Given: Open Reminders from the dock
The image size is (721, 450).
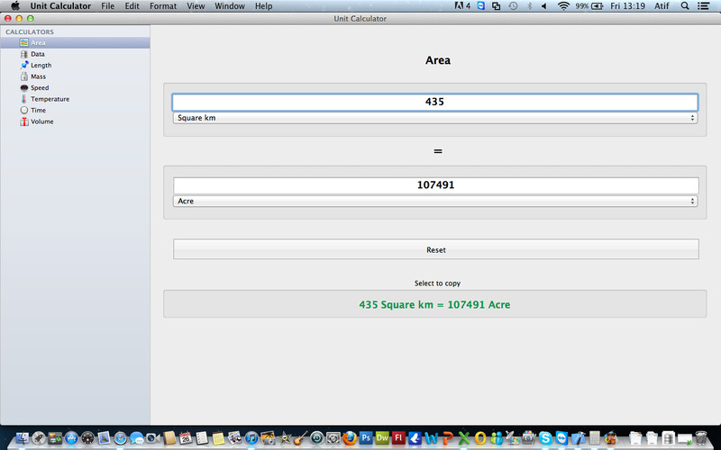Looking at the screenshot, I should tap(202, 438).
